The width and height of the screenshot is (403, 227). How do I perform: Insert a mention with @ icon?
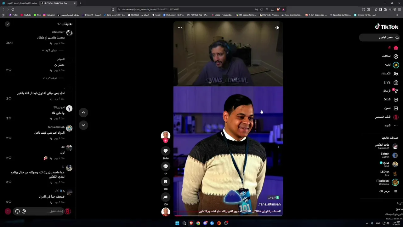[x=24, y=212]
